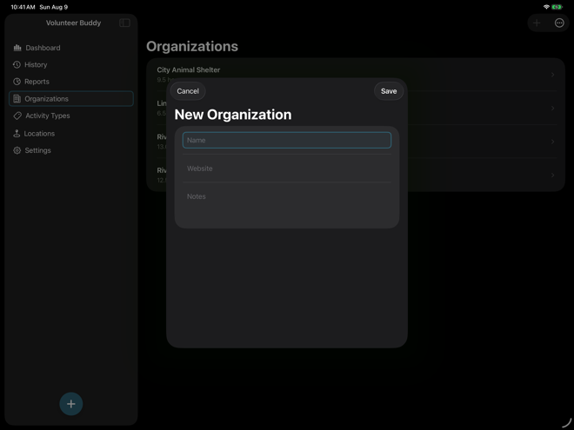Save the new organization
Screen dimensions: 574x430
[x=389, y=91]
